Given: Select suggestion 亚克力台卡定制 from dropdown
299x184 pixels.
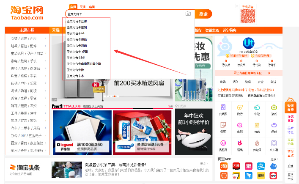Looking at the screenshot, I should pos(77,27).
